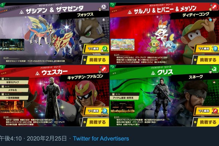Click the back arrow on the Chris spirit panel
Image resolution: width=219 pixels, height=146 pixels.
click(x=112, y=67)
